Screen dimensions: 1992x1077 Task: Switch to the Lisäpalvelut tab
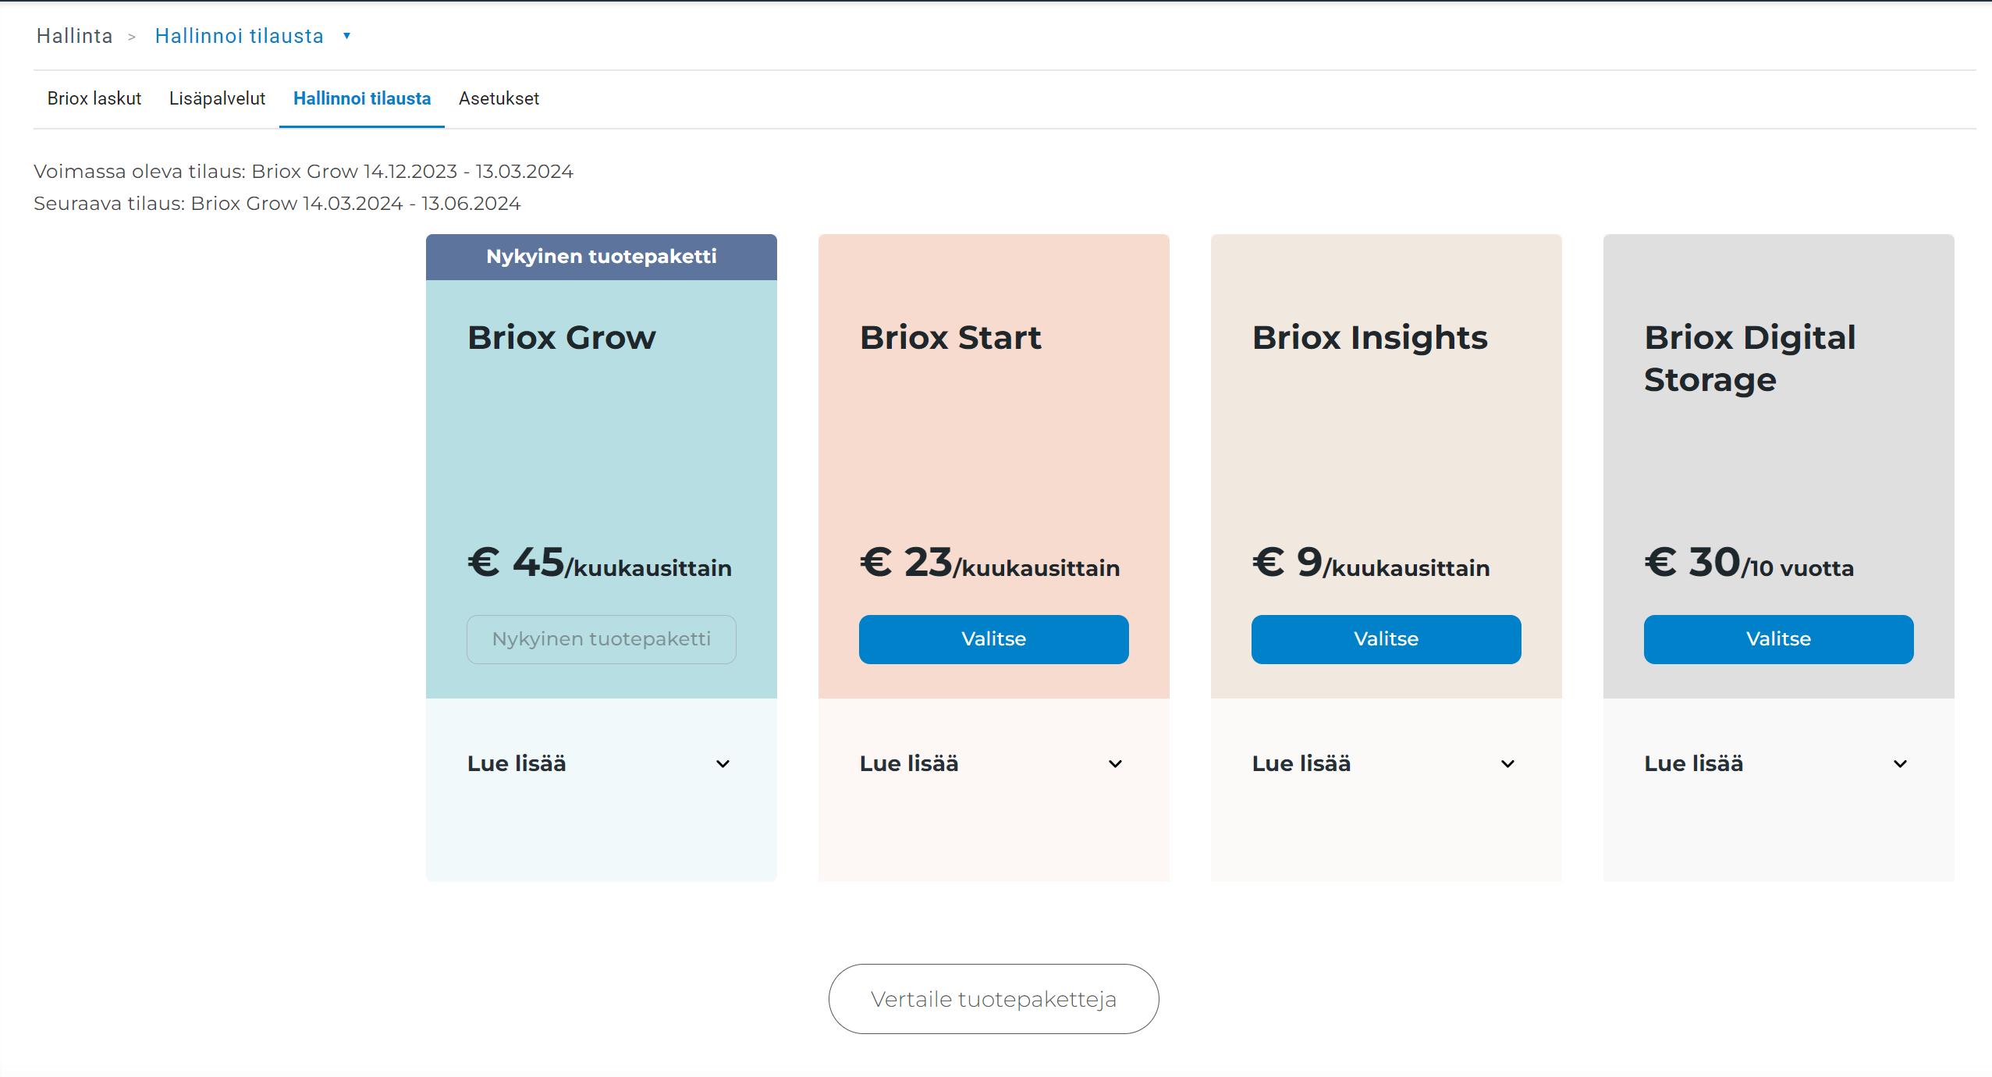pos(217,98)
